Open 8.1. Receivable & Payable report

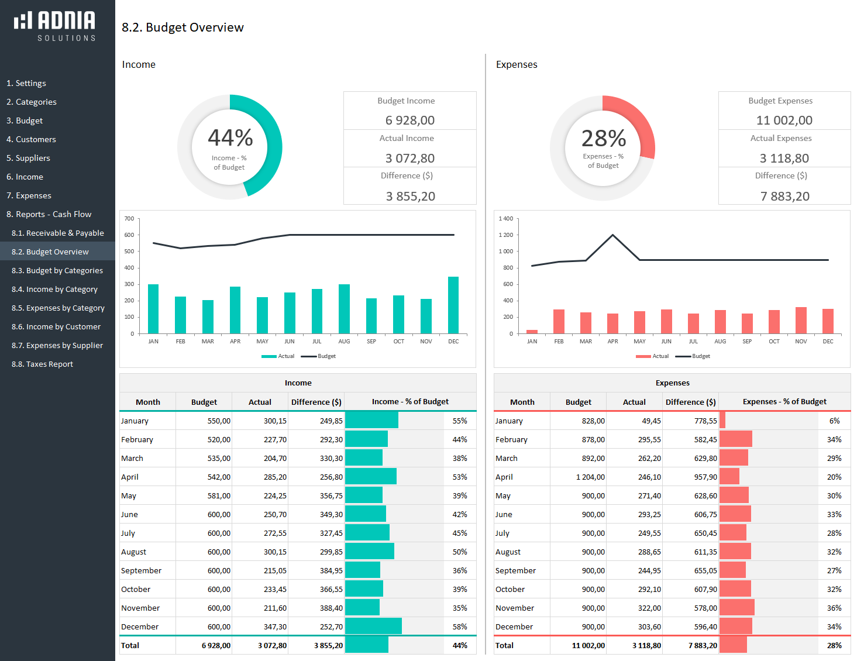click(57, 233)
